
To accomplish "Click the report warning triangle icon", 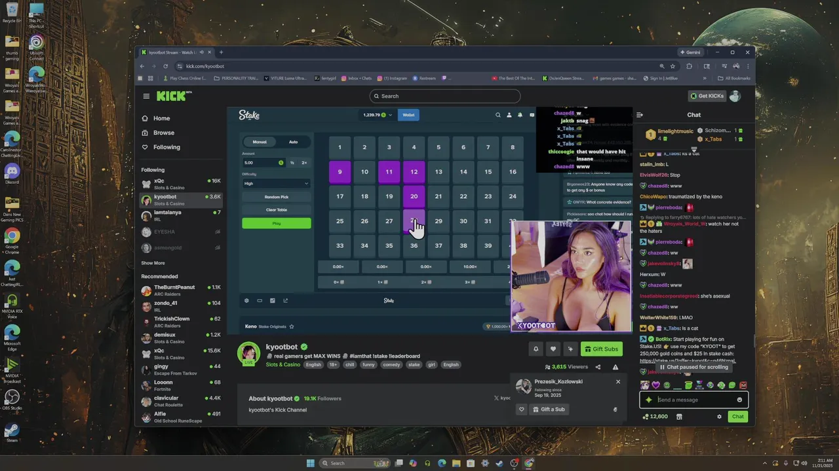I will 615,367.
